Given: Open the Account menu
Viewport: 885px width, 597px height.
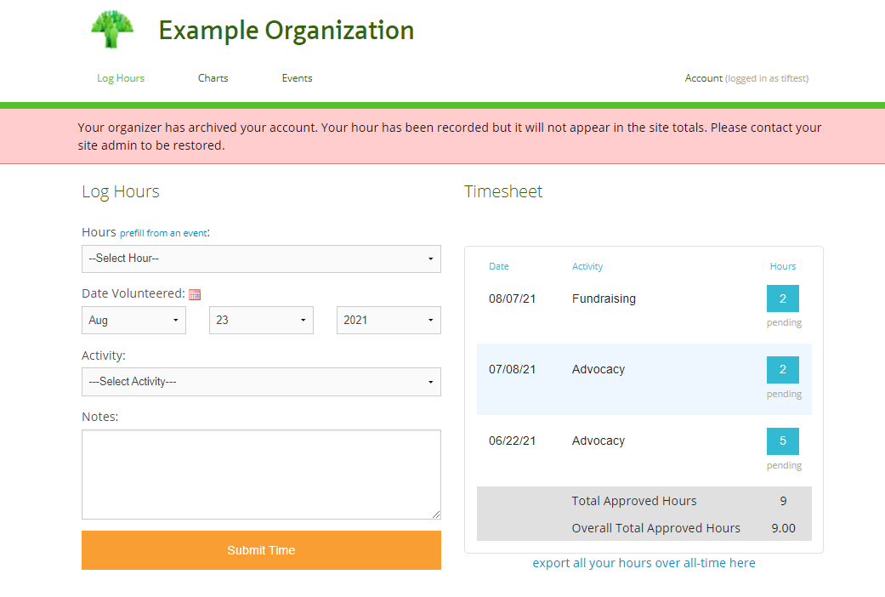Looking at the screenshot, I should tap(704, 78).
